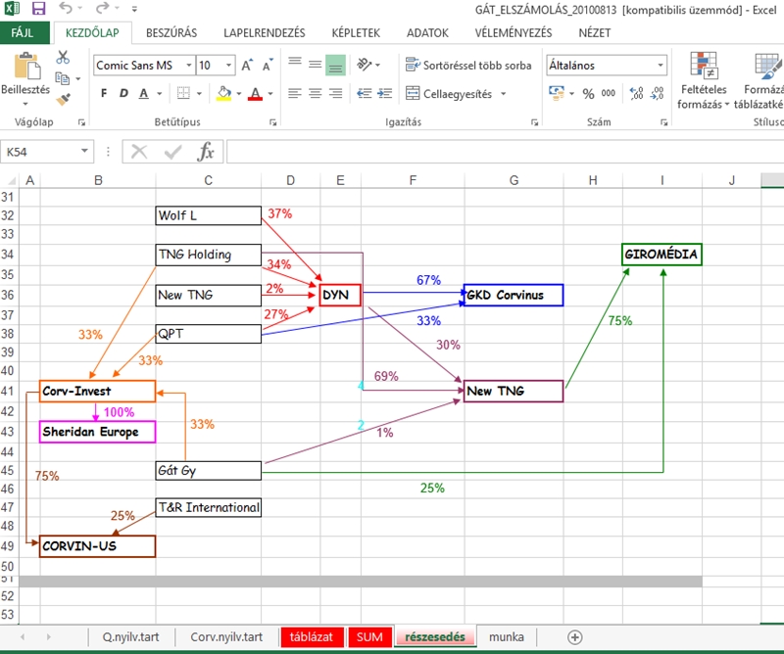Toggle bold (F) formatting

pos(104,93)
